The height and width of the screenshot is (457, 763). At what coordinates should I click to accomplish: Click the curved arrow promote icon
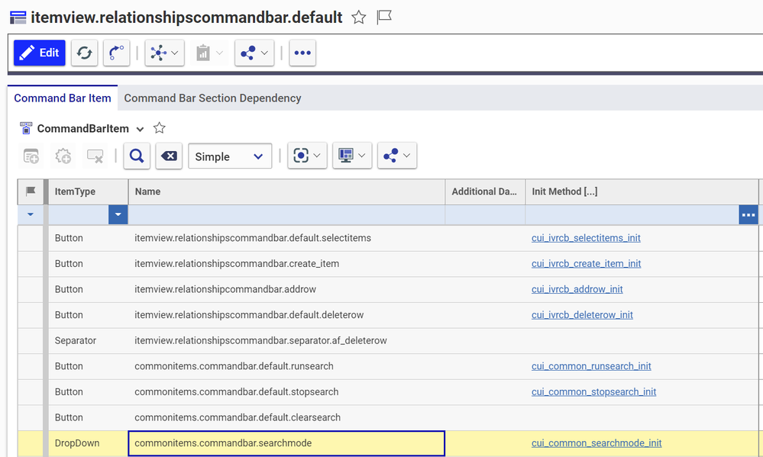click(x=115, y=53)
